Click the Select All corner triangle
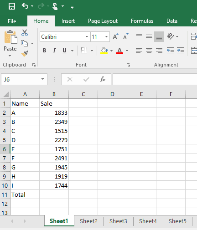Viewport: 197px width, 230px height. click(x=5, y=94)
